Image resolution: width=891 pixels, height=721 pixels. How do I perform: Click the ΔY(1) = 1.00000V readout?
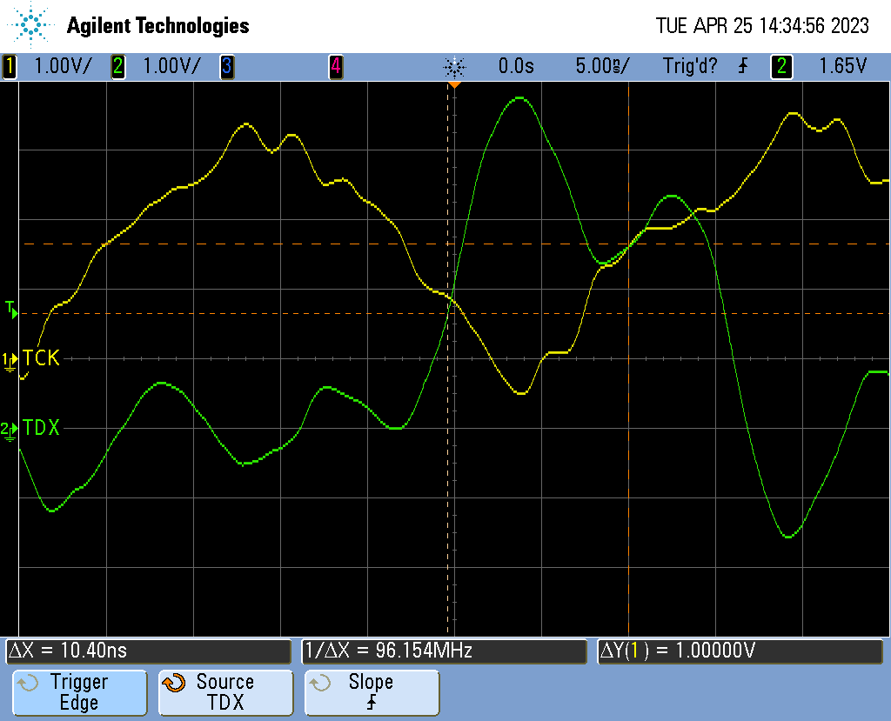click(x=740, y=651)
